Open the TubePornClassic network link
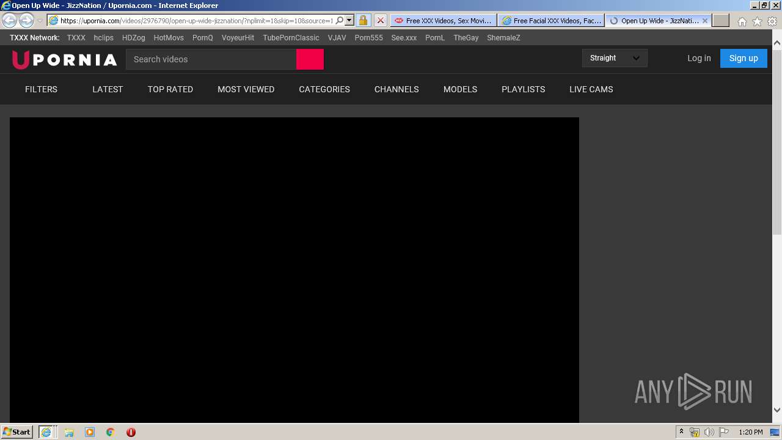The height and width of the screenshot is (440, 782). click(291, 37)
